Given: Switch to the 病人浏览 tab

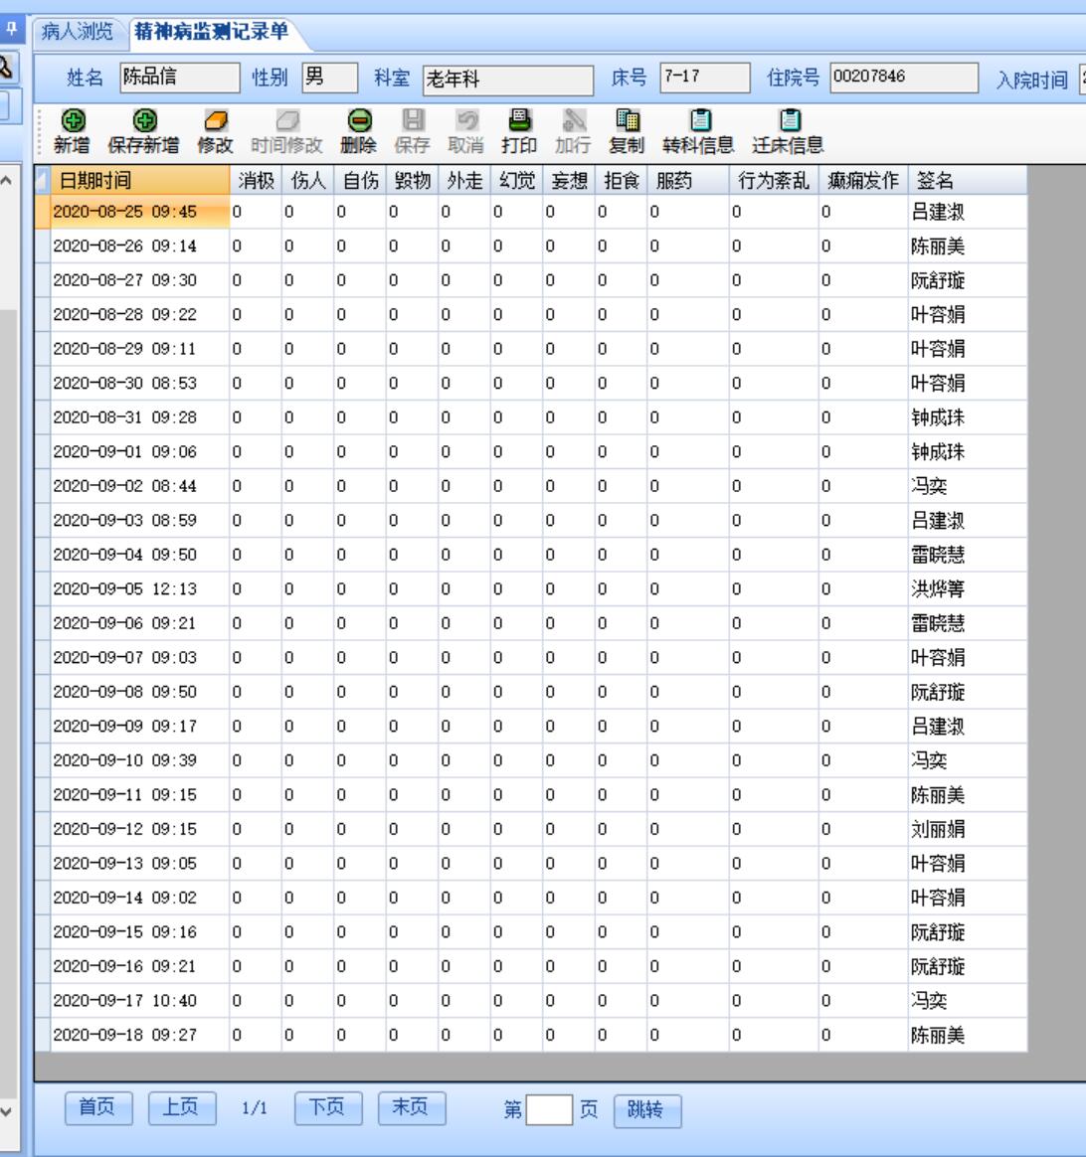Looking at the screenshot, I should pyautogui.click(x=77, y=32).
